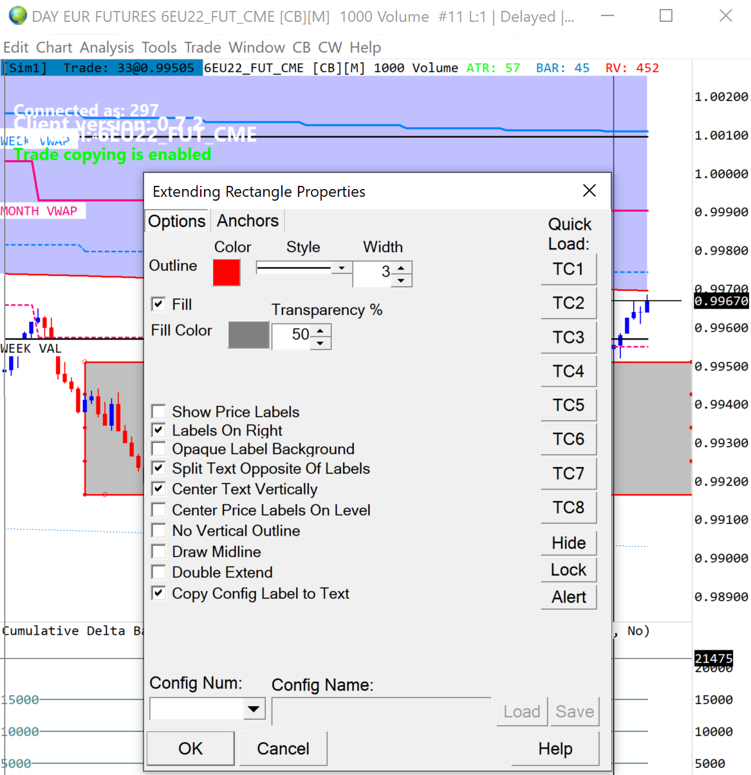751x775 pixels.
Task: Load quick config TC7
Action: coord(569,473)
